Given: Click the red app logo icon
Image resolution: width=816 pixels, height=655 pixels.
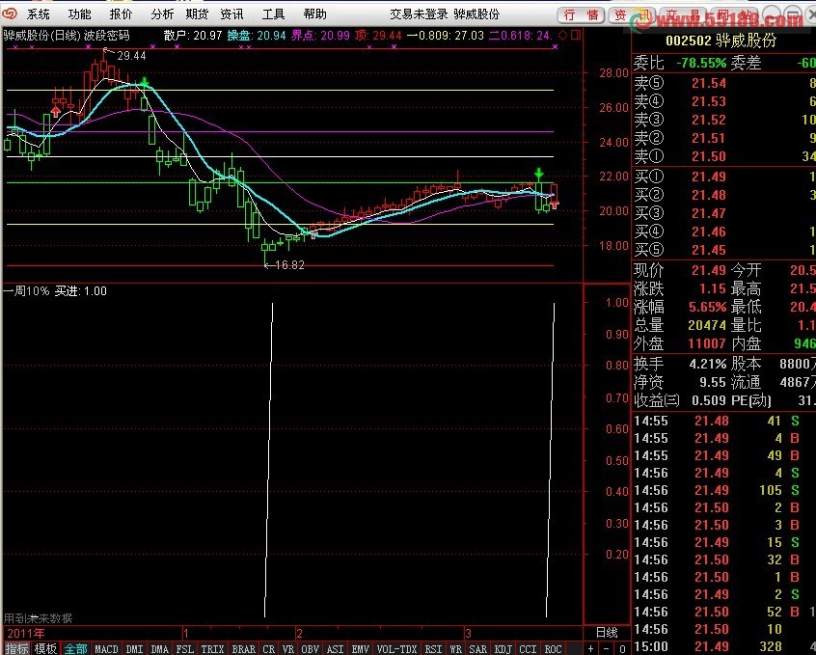Looking at the screenshot, I should [10, 14].
